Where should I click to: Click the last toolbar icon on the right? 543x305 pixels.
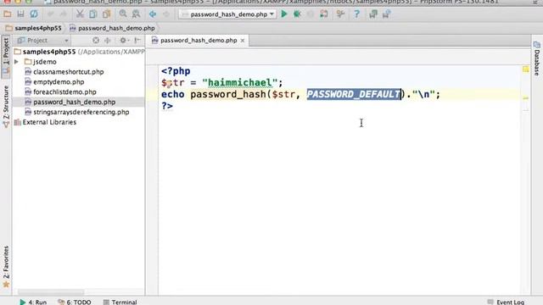(386, 14)
